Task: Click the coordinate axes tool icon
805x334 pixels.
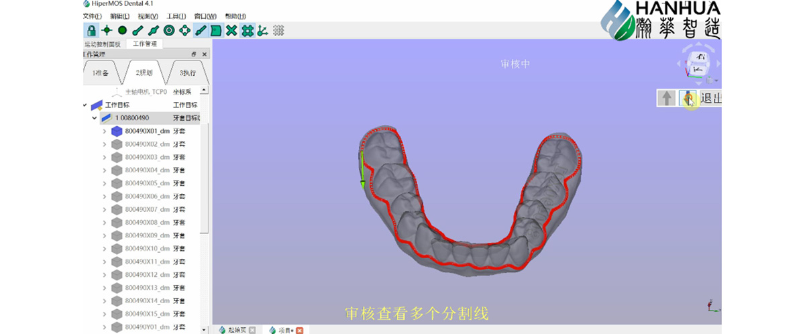Action: point(262,30)
